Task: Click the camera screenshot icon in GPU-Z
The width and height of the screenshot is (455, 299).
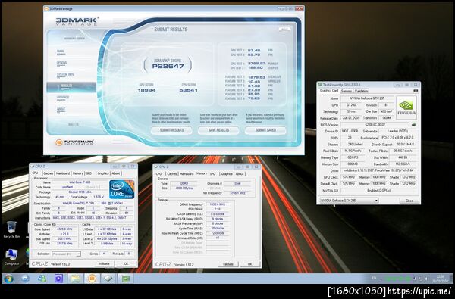Action: click(416, 91)
